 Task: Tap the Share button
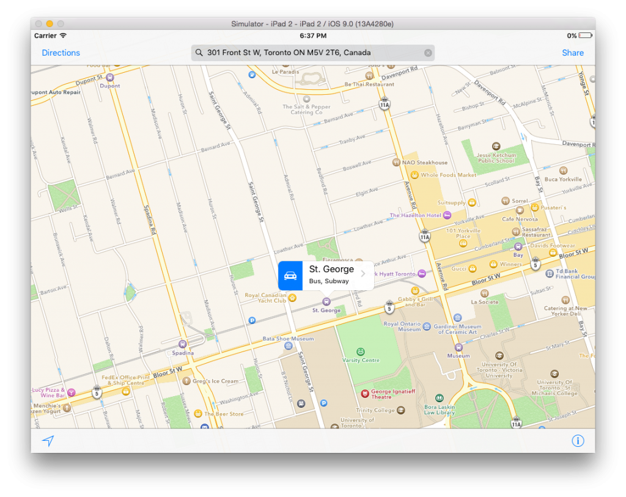coord(572,53)
